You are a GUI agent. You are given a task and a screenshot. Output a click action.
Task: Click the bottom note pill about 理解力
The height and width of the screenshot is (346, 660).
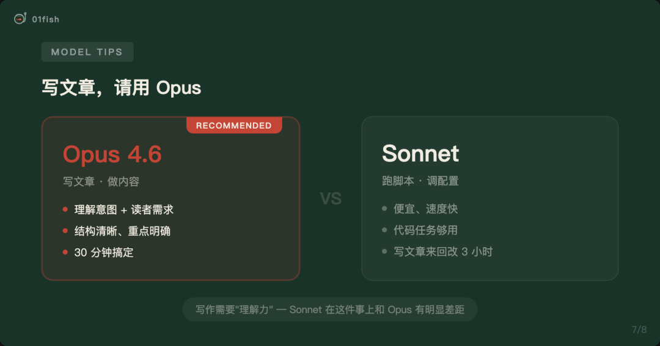(x=330, y=309)
